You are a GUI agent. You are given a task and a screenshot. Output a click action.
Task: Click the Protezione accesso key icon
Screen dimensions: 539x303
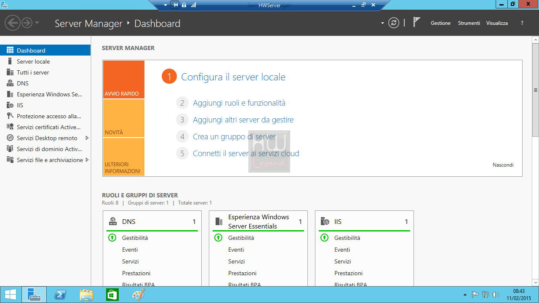[10, 116]
